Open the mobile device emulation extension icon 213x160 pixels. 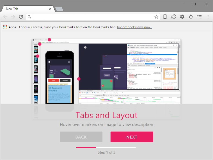(165, 17)
